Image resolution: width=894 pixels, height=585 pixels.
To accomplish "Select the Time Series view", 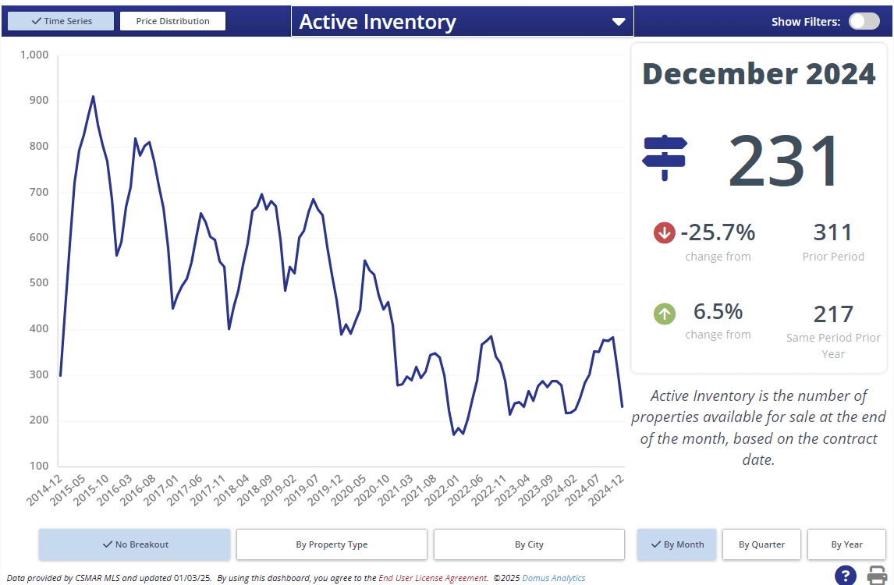I will [60, 21].
